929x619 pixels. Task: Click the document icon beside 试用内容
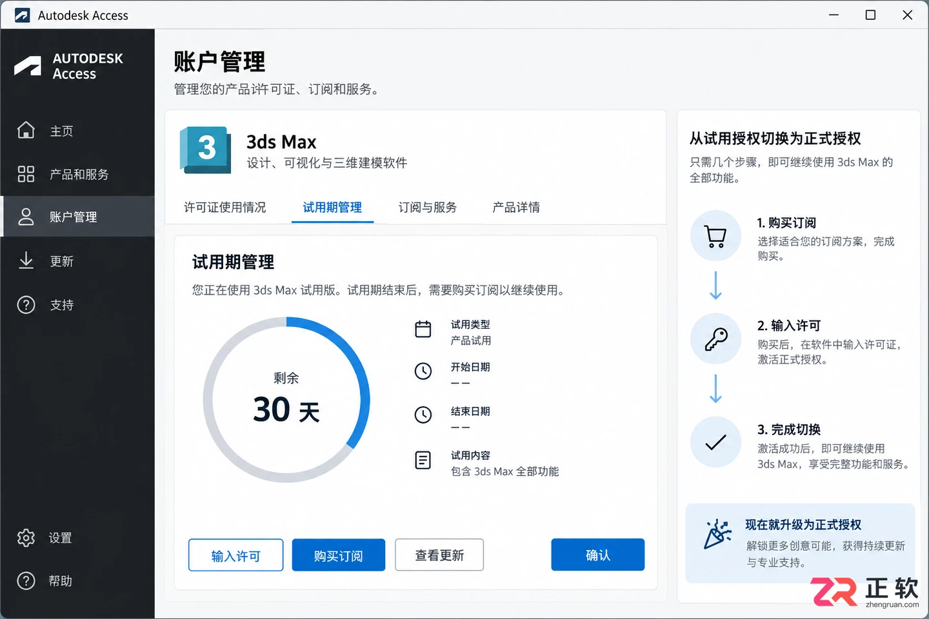[x=423, y=460]
